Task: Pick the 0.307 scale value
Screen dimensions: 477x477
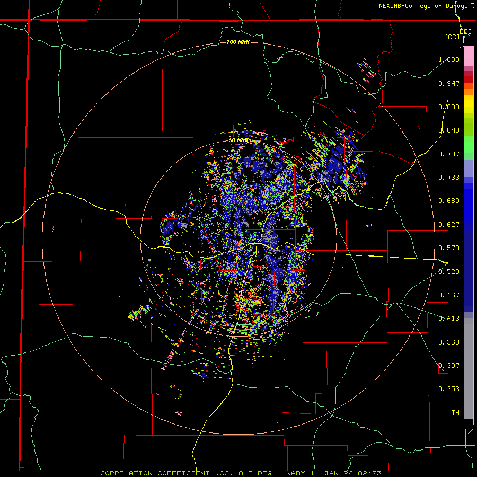Action: click(449, 366)
